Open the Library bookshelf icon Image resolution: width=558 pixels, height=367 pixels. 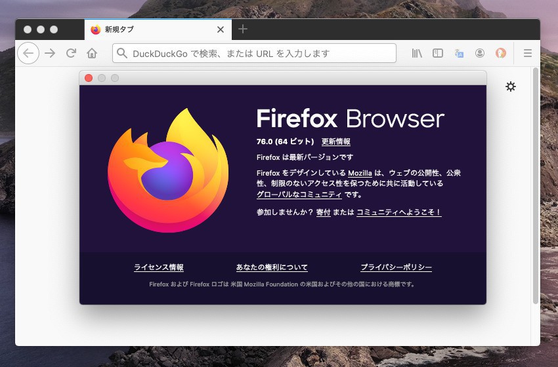pos(417,53)
